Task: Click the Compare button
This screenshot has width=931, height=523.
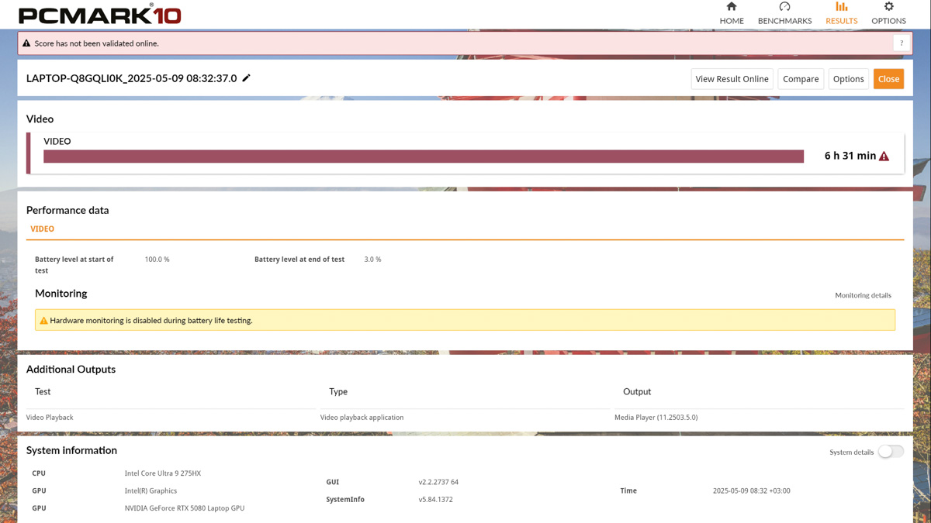Action: pyautogui.click(x=801, y=79)
